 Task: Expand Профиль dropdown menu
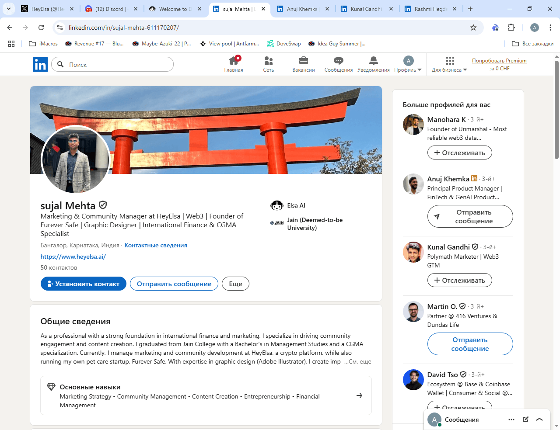click(408, 64)
